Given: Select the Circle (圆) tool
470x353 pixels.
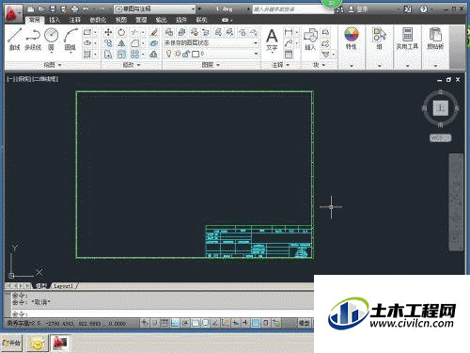Looking at the screenshot, I should [x=51, y=39].
